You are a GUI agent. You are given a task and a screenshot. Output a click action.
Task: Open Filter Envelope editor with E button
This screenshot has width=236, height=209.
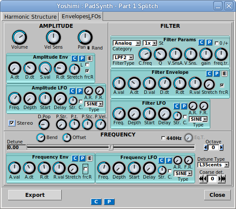coord(224,73)
